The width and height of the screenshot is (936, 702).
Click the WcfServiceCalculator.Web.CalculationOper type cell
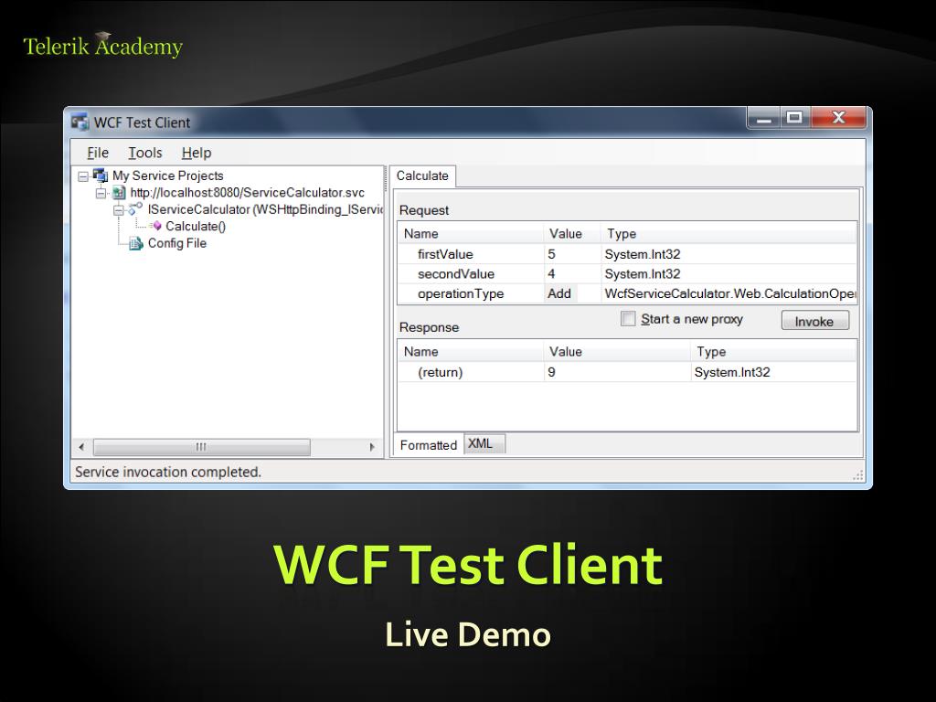coord(730,293)
